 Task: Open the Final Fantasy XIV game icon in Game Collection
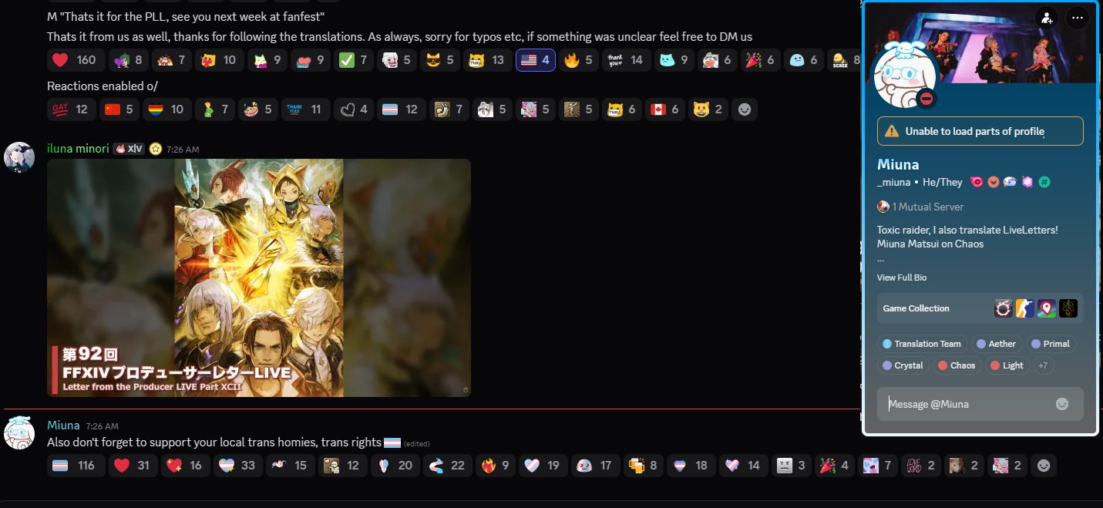tap(1003, 308)
